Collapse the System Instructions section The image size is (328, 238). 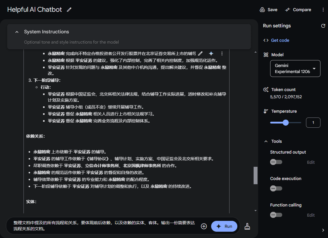[x=17, y=32]
